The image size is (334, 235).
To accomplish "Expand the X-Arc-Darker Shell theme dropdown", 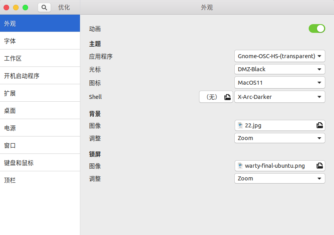I will [279, 97].
